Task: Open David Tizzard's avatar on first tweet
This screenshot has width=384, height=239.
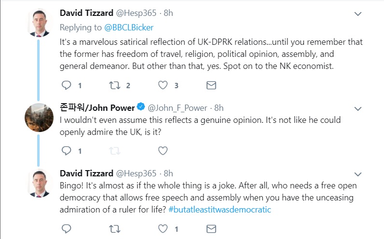Action: (x=39, y=22)
